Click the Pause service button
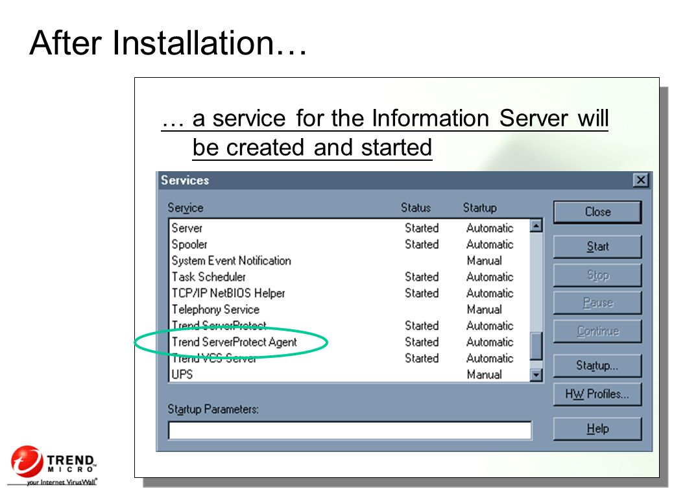The image size is (685, 498). coord(597,303)
